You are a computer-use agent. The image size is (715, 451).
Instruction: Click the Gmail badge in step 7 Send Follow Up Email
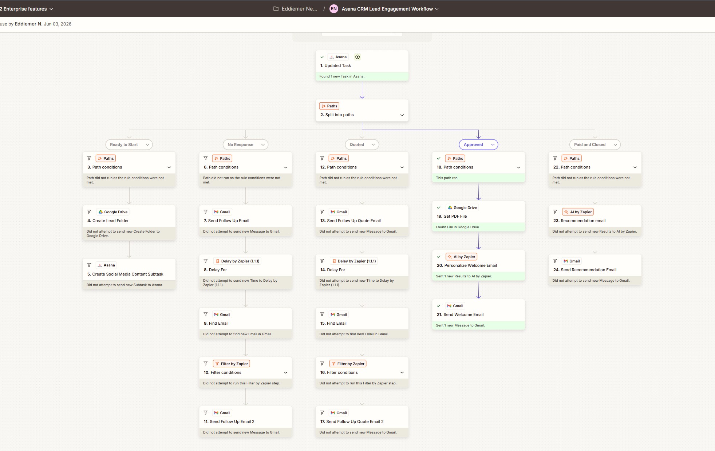pyautogui.click(x=222, y=212)
